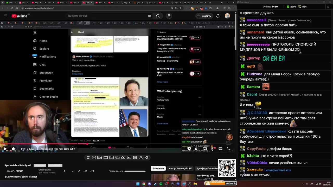Click the КОПИРОВАТЬ button
The width and height of the screenshot is (333, 187).
pyautogui.click(x=55, y=165)
